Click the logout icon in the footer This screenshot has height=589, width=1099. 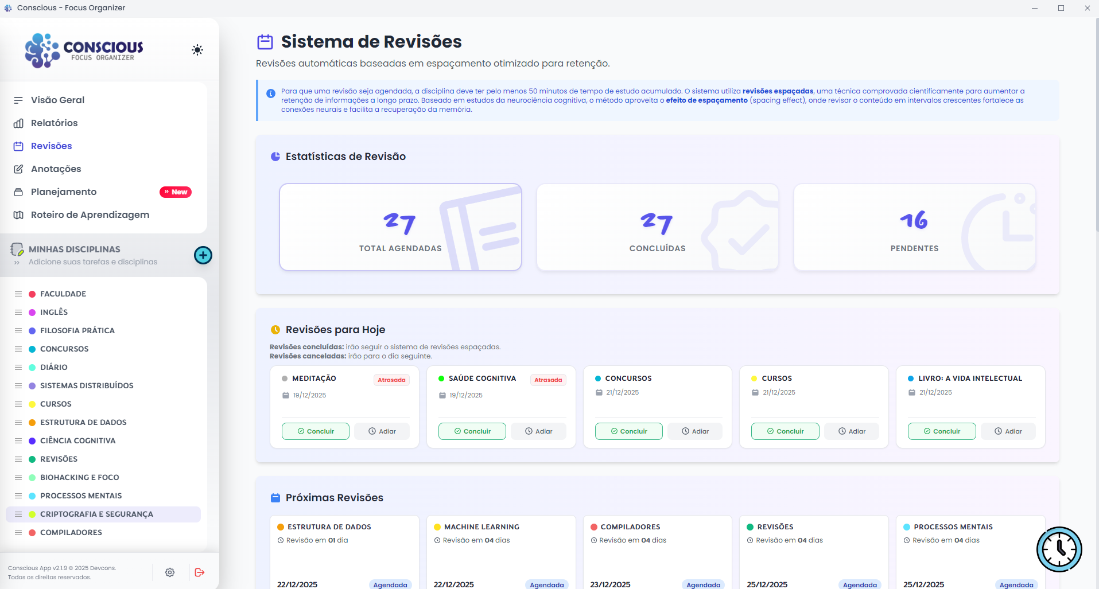[x=200, y=572]
